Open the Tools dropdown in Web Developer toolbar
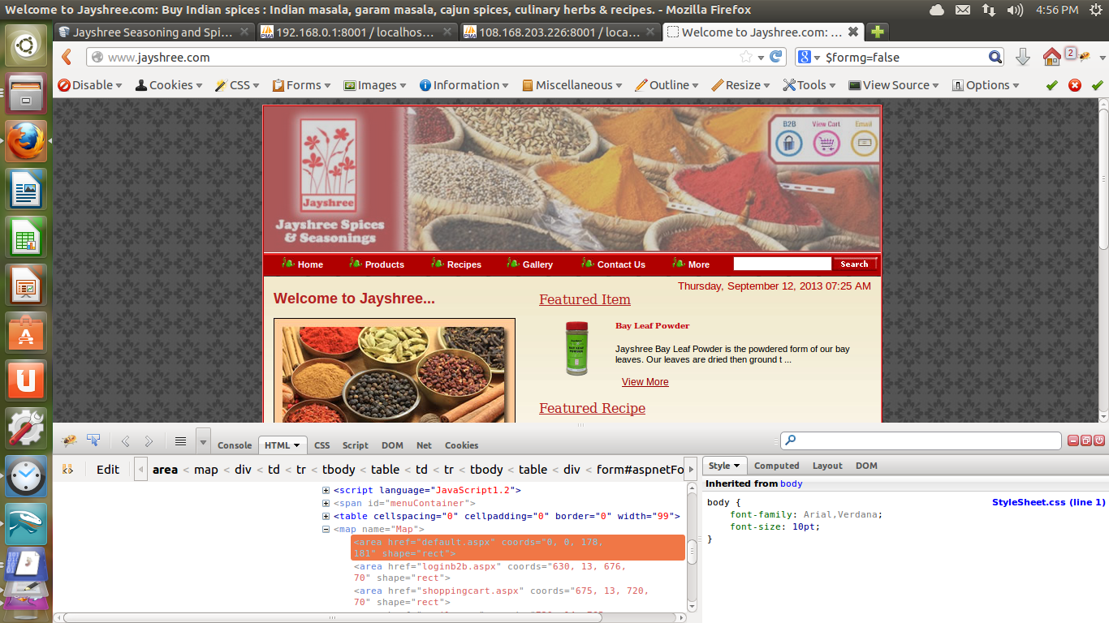Viewport: 1109px width, 623px height. click(810, 85)
